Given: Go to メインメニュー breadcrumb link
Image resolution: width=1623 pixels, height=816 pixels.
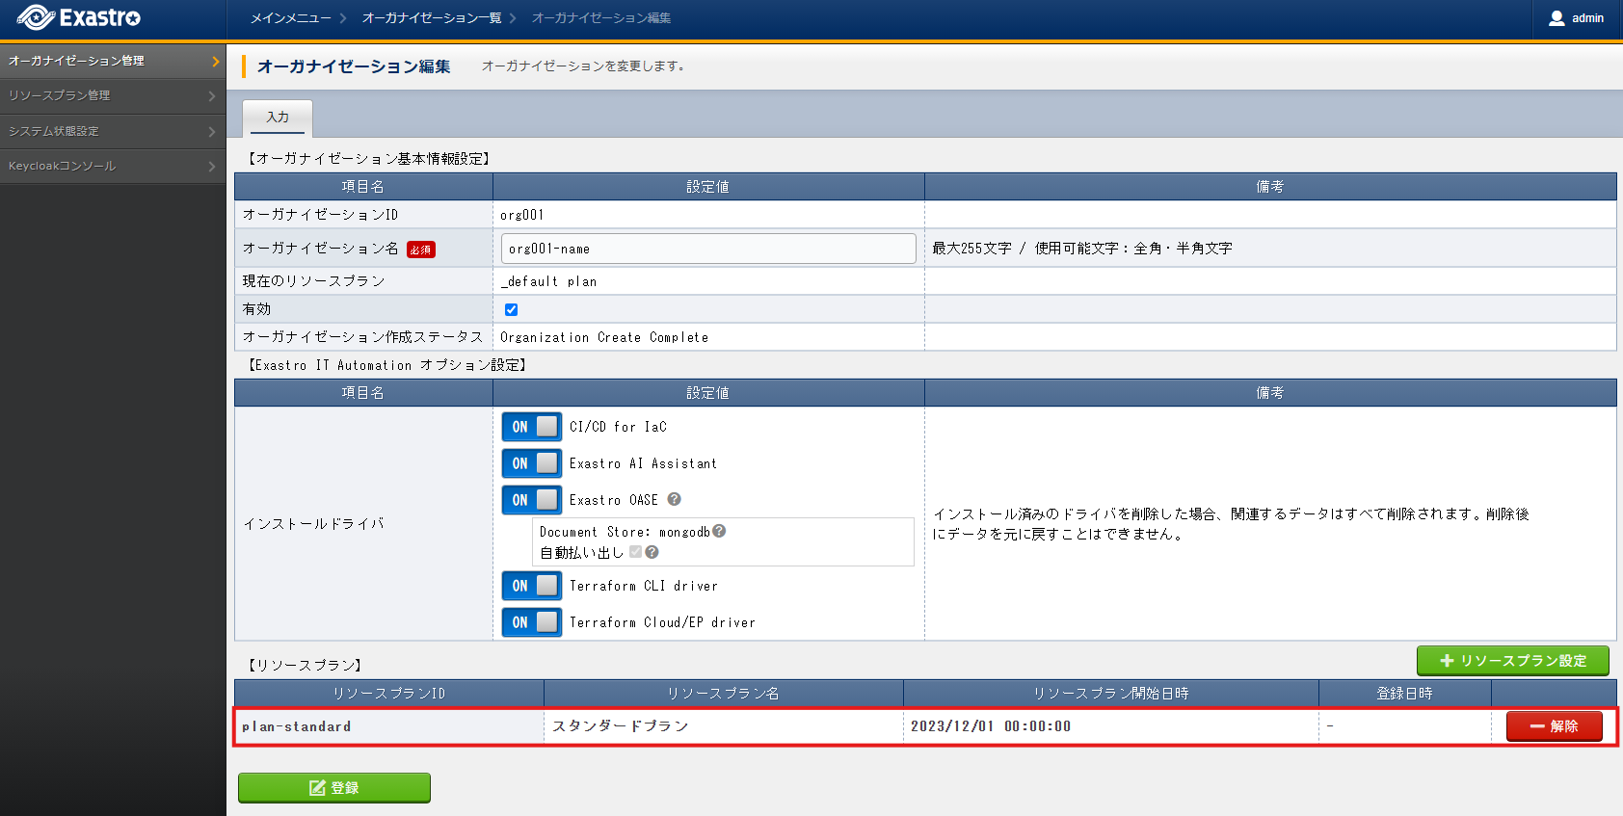Looking at the screenshot, I should pos(290,18).
